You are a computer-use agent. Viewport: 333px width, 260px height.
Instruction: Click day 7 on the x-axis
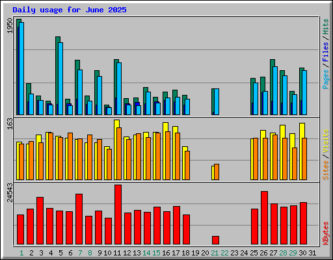point(80,253)
